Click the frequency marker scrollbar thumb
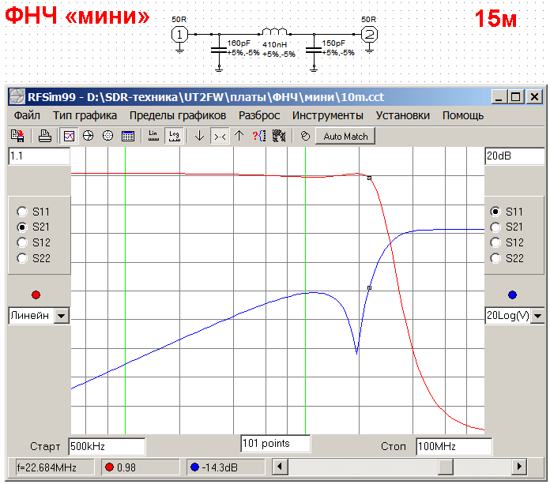The height and width of the screenshot is (484, 550). pyautogui.click(x=446, y=467)
